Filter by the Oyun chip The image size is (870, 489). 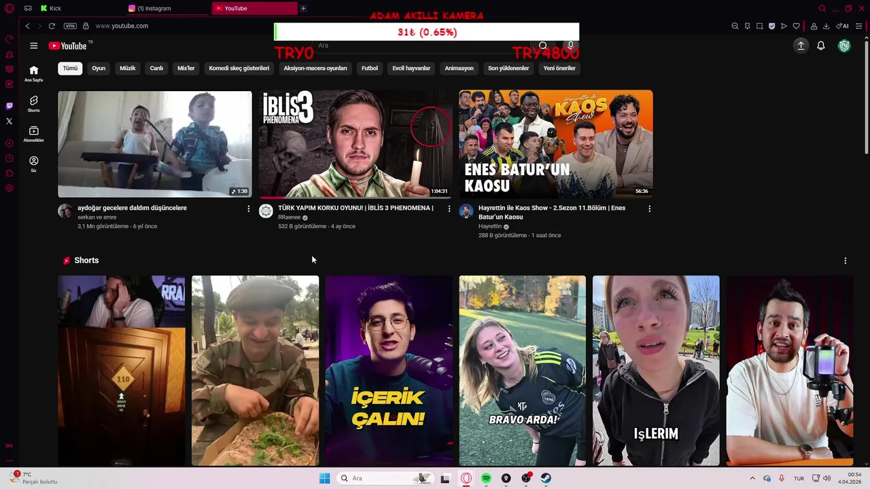click(99, 68)
